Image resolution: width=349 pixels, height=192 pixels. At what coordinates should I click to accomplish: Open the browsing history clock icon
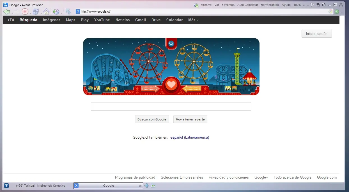[x=56, y=12]
